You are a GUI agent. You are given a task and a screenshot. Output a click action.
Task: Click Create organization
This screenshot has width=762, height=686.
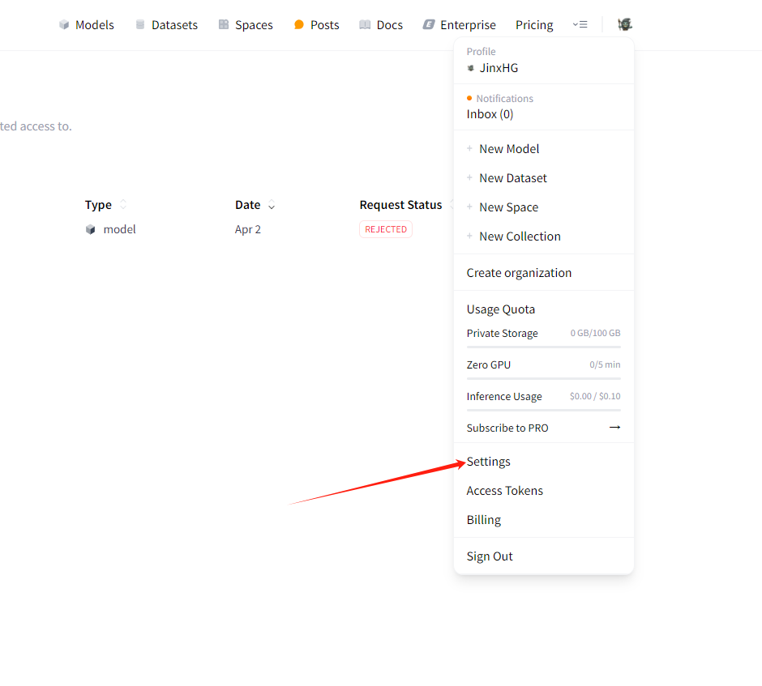[519, 273]
